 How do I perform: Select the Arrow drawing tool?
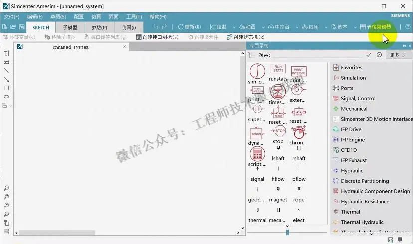pos(6,79)
